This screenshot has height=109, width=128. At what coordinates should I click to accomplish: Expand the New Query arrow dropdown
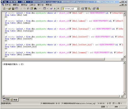(7, 9)
